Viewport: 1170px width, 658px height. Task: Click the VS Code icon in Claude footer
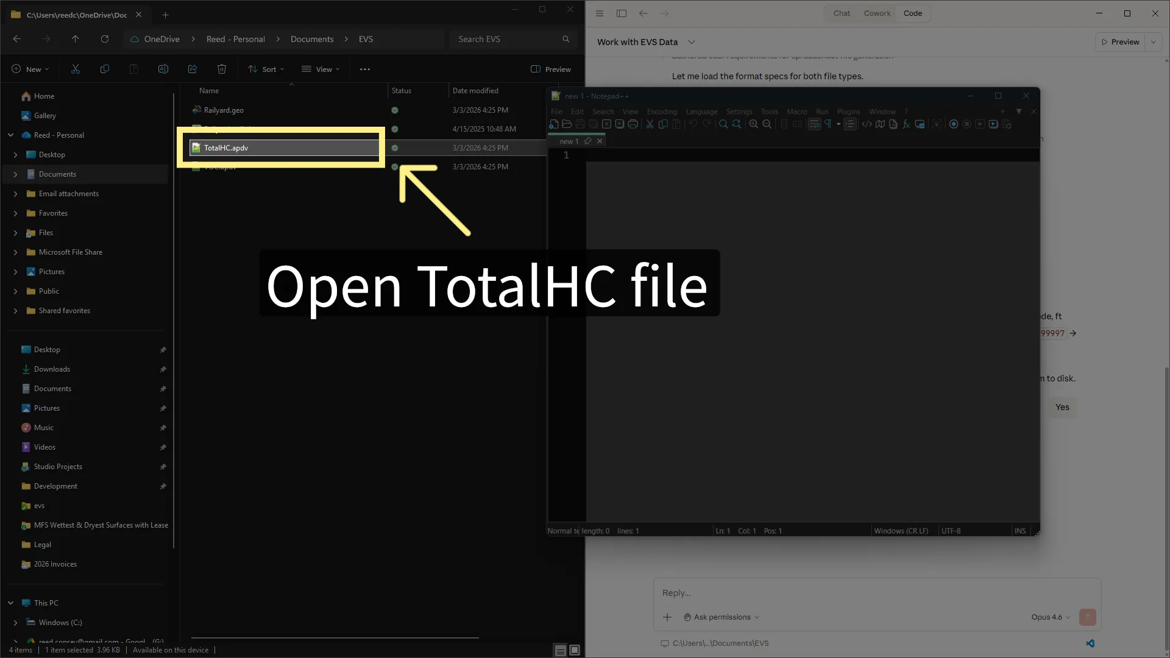(x=1090, y=643)
